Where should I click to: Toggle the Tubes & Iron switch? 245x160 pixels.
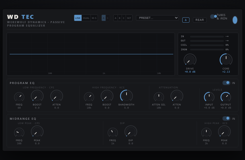213,17
